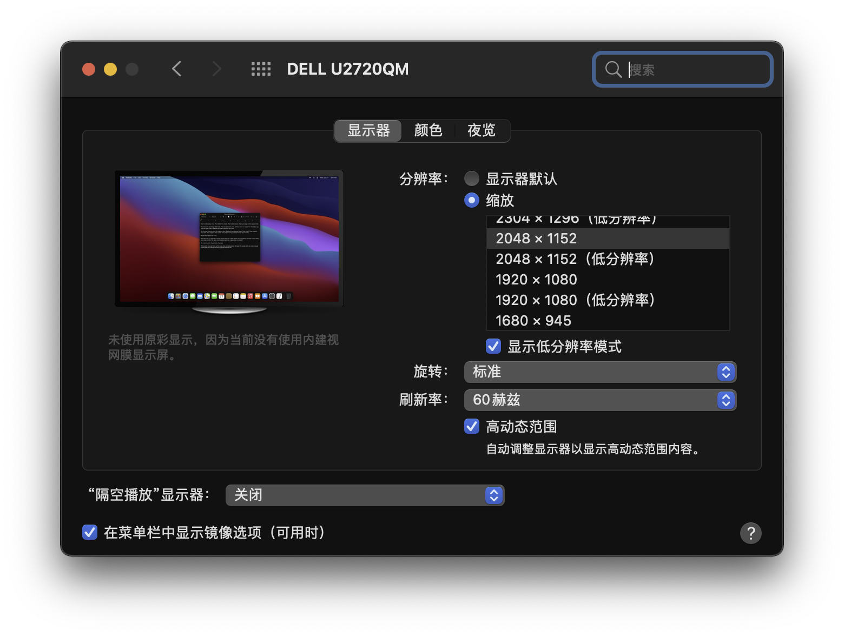This screenshot has height=636, width=844.
Task: Click the forward navigation arrow
Action: point(216,69)
